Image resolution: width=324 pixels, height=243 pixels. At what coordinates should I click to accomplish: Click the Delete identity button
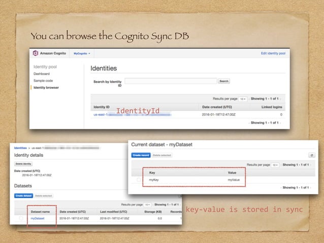(x=23, y=164)
